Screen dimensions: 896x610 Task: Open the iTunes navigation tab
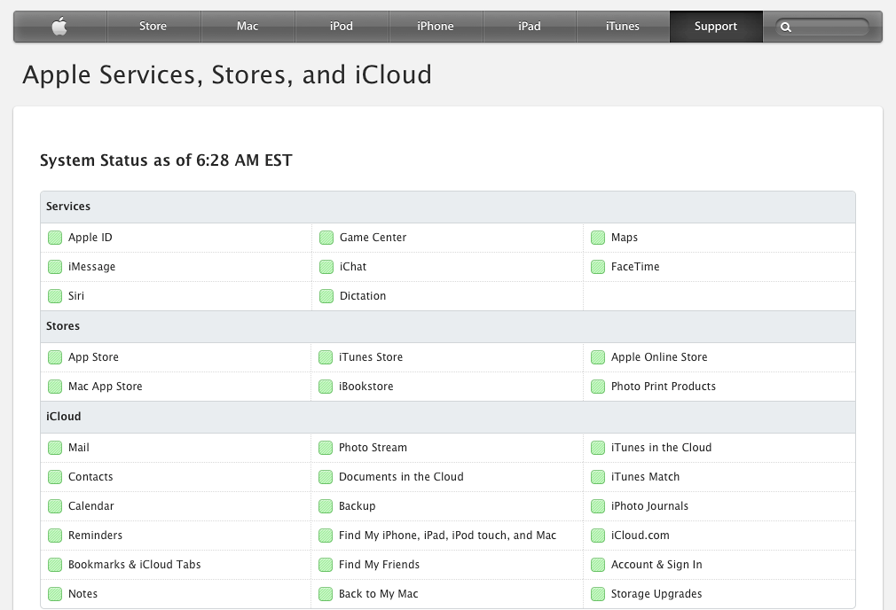click(x=622, y=27)
